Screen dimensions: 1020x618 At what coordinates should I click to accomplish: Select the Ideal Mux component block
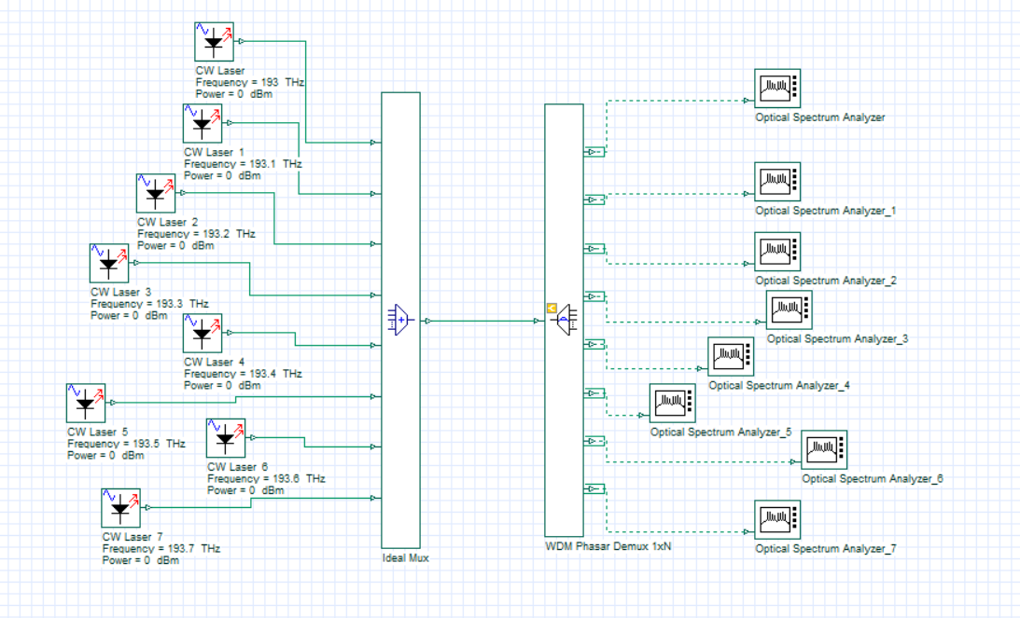(x=401, y=321)
